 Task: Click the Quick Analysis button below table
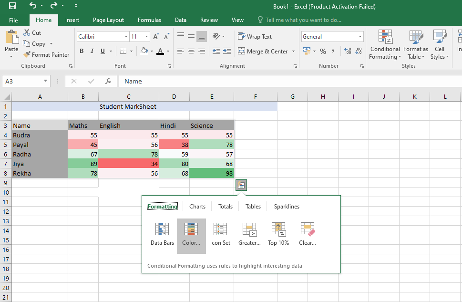pos(241,185)
